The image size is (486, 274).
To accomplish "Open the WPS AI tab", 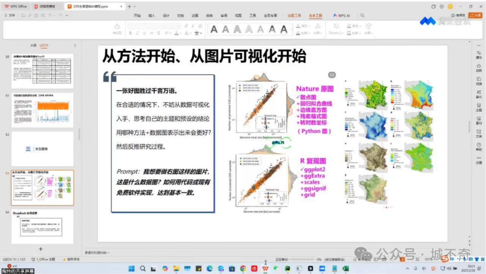I will [342, 15].
